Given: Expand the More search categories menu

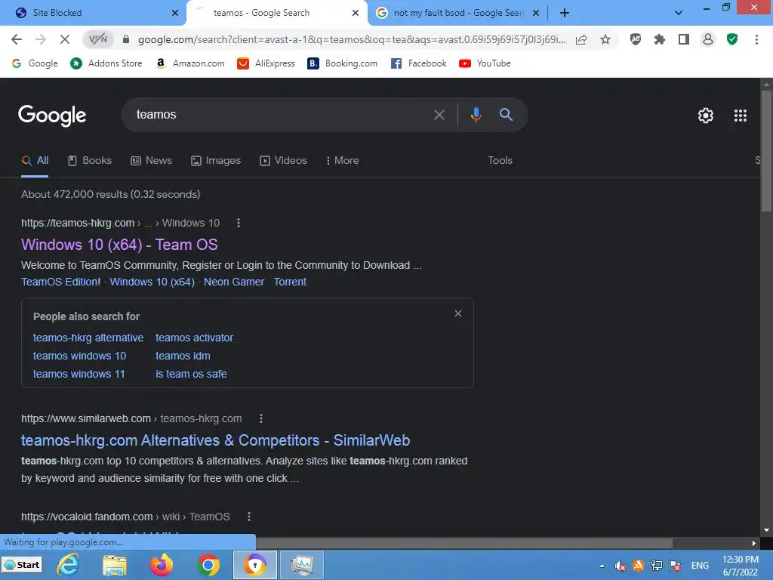Looking at the screenshot, I should pos(342,161).
